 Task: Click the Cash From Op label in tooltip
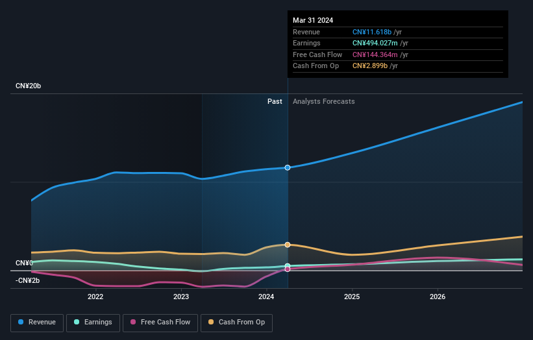(316, 66)
